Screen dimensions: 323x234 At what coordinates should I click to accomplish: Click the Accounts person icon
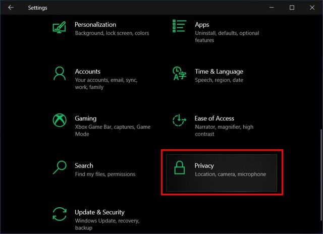(x=60, y=73)
